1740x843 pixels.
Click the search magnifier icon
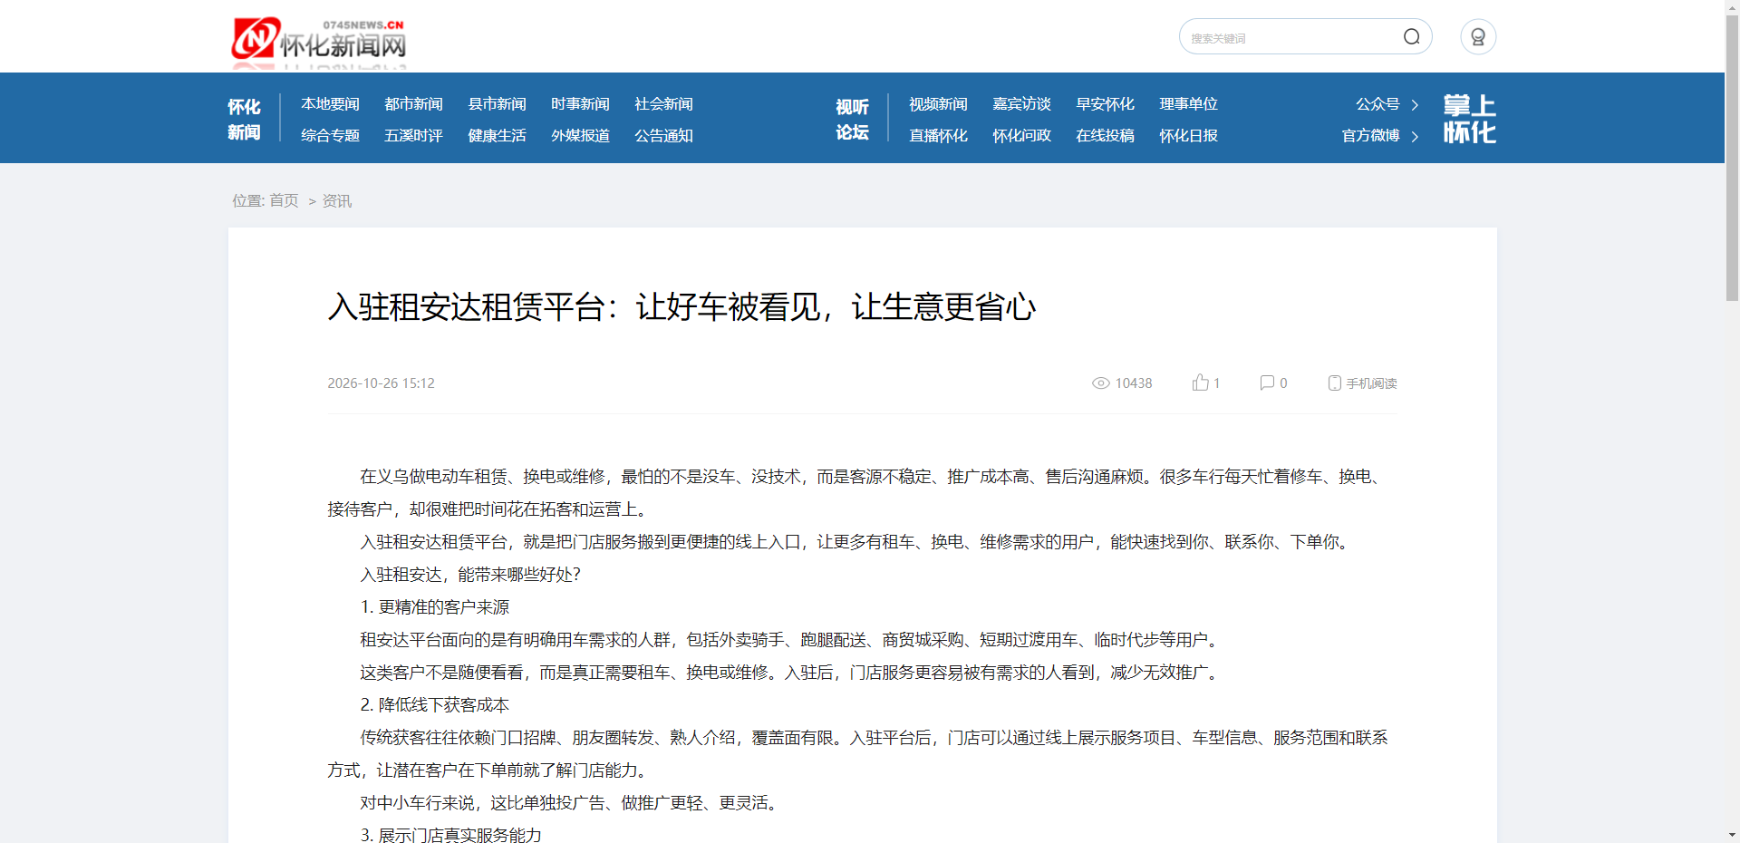(x=1411, y=37)
